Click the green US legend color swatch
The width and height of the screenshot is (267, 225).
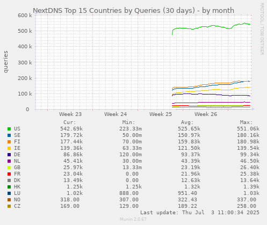point(9,129)
